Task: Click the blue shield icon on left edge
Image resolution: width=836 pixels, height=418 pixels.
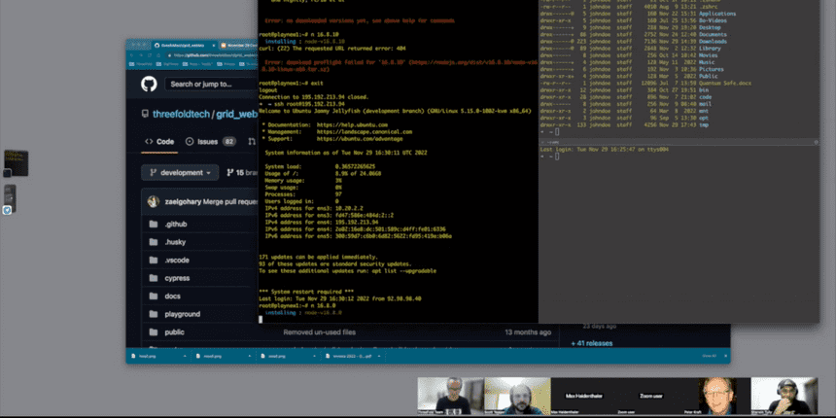Action: coord(7,211)
